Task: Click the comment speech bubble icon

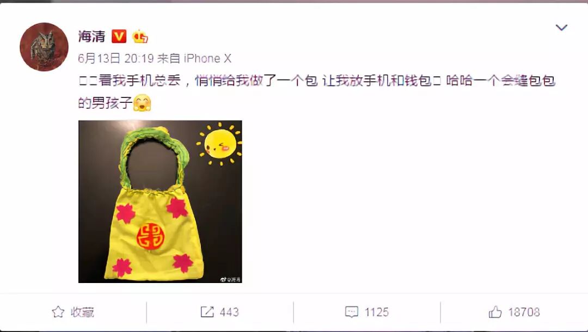Action: [x=351, y=312]
